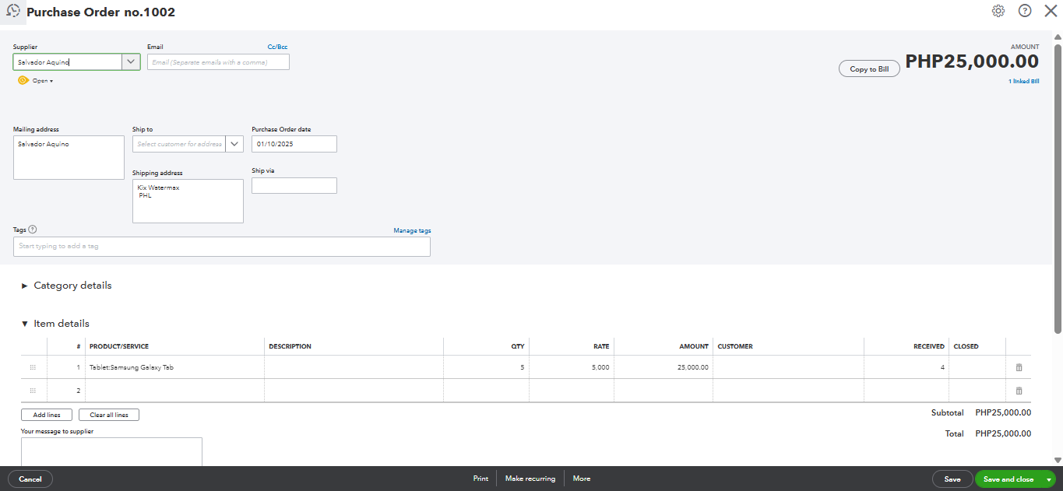This screenshot has width=1063, height=491.
Task: Click the Purchase Order date field
Action: 294,144
